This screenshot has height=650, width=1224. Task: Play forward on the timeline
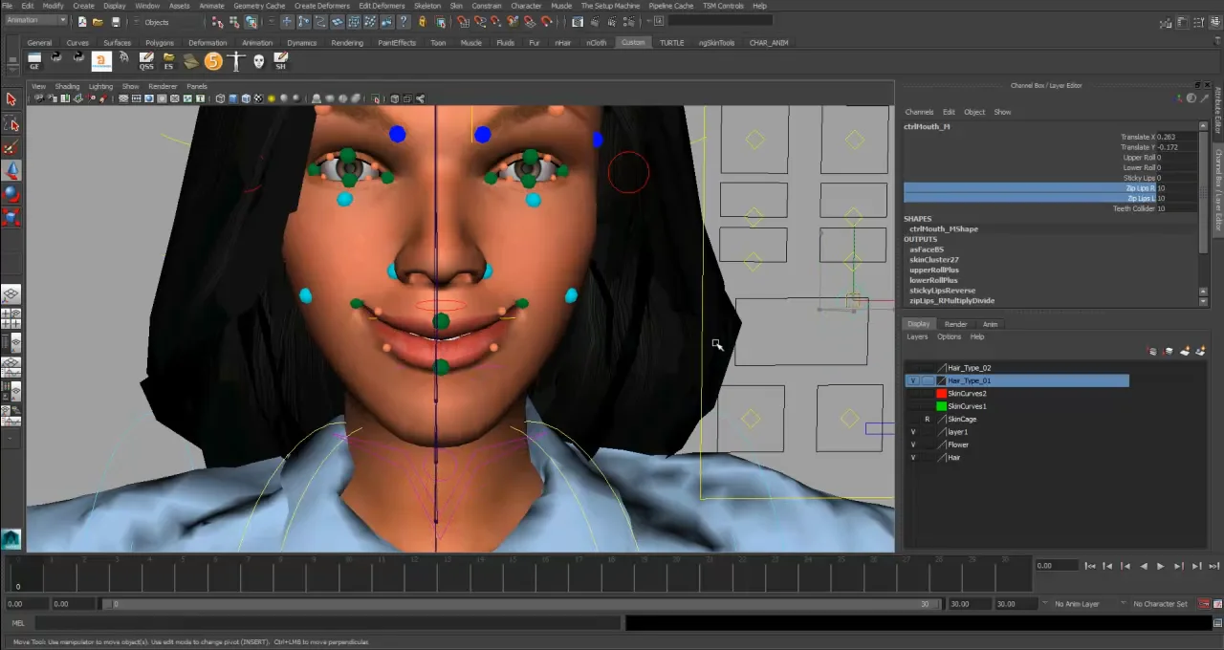(x=1160, y=566)
